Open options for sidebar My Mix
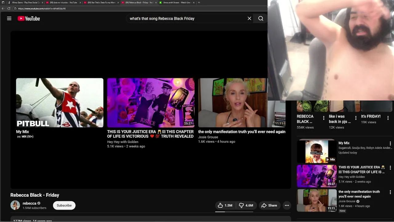Screen dimensions: 394x222 point(390,144)
